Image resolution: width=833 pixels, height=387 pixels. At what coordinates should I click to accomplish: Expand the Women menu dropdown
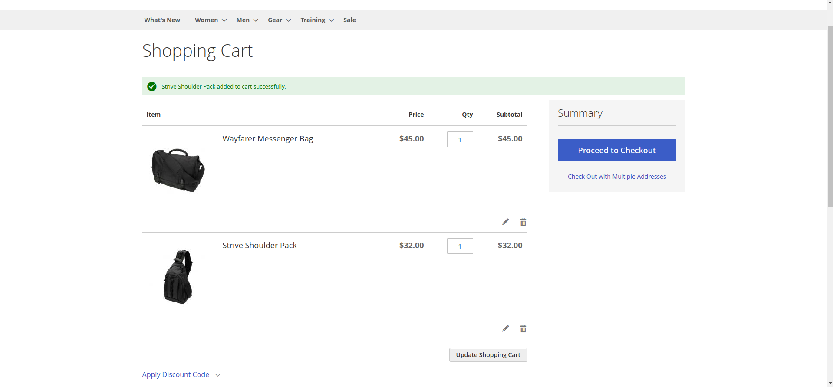(211, 20)
